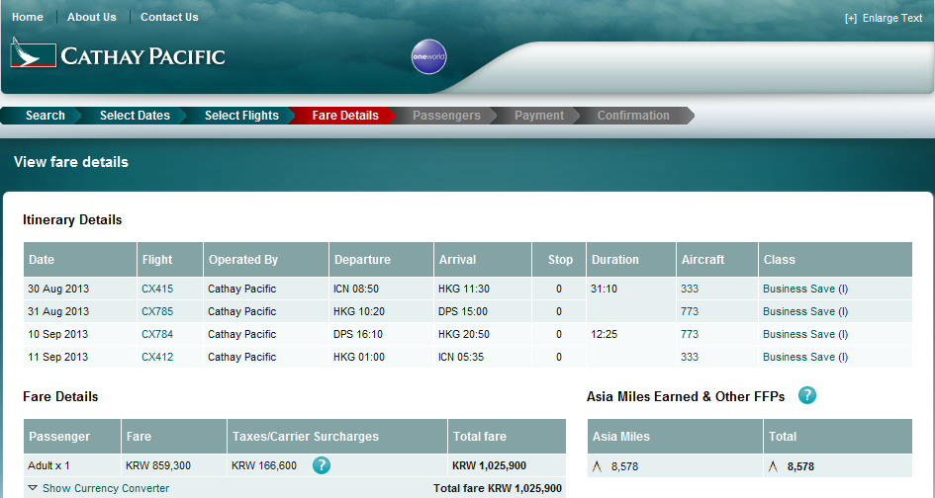Image resolution: width=935 pixels, height=498 pixels.
Task: Click the surcharge amount KRW 166,600
Action: (x=264, y=465)
